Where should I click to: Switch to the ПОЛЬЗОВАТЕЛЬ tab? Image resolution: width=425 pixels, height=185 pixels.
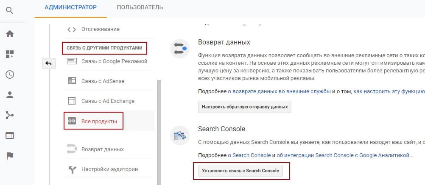pyautogui.click(x=140, y=7)
